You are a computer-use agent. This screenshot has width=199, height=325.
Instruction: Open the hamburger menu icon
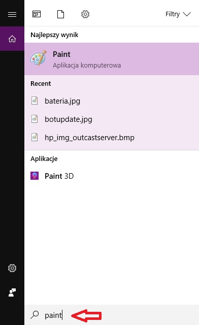(x=12, y=14)
